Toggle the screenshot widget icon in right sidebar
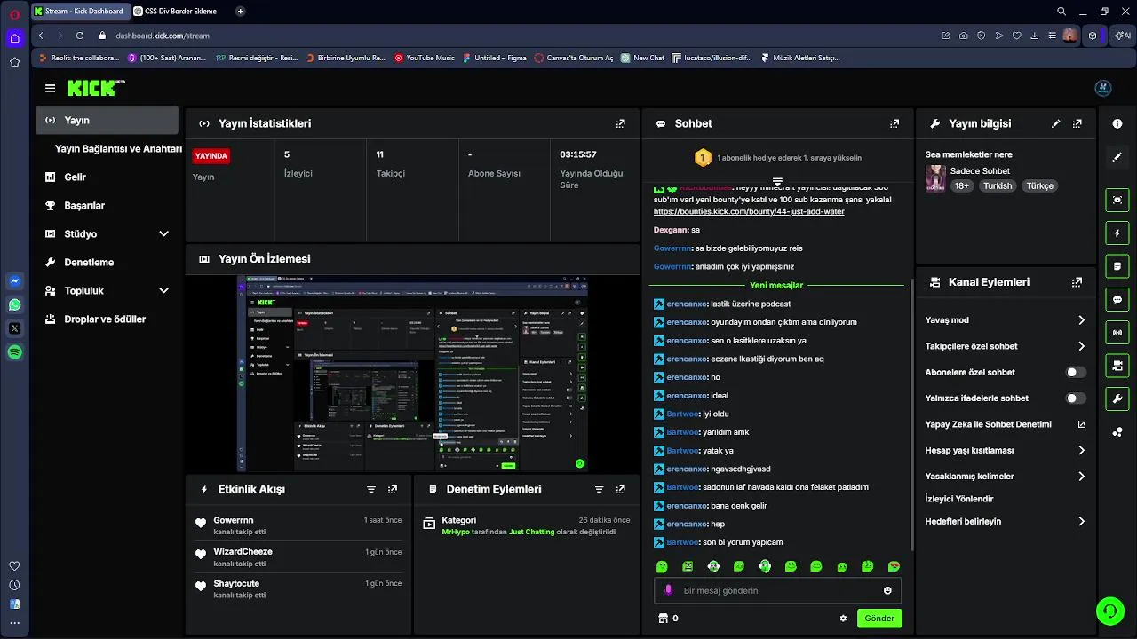 (1117, 200)
